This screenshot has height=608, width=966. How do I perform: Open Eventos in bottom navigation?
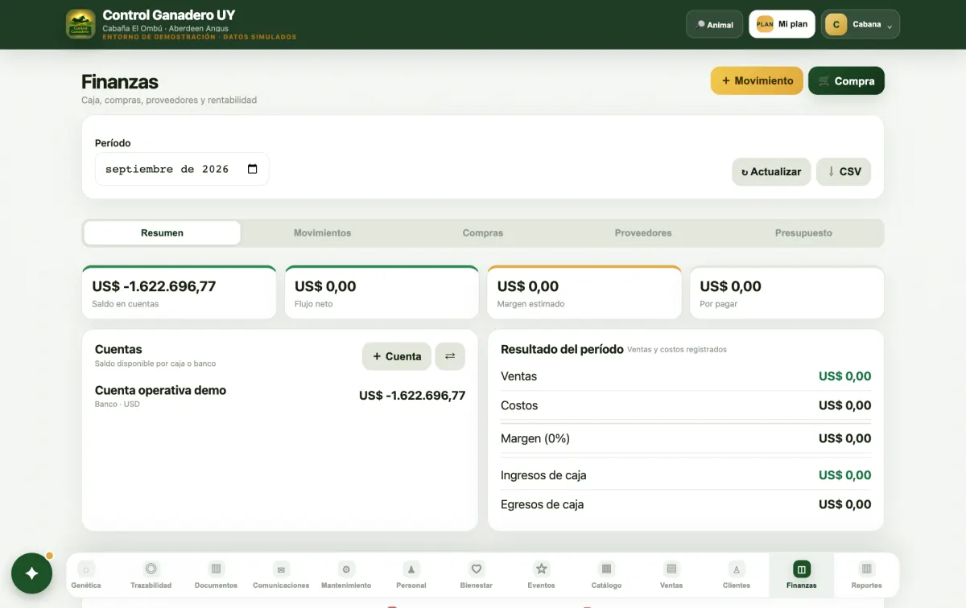point(542,575)
